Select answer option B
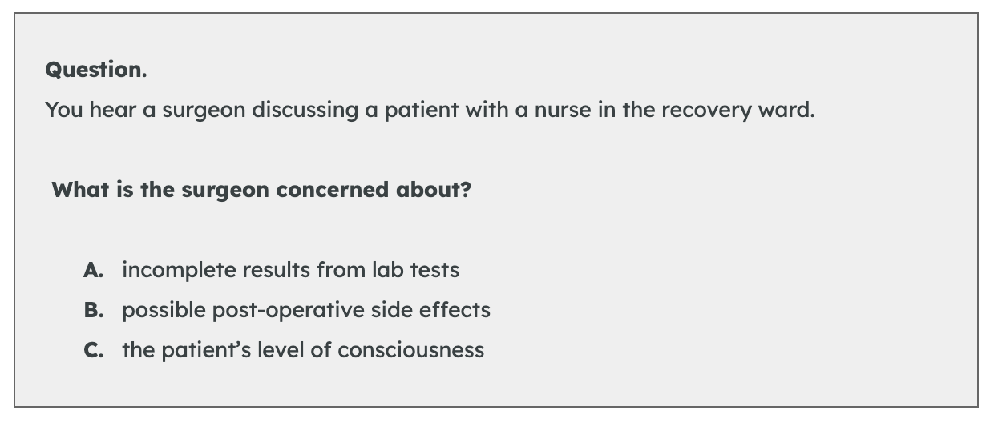This screenshot has width=994, height=423. pyautogui.click(x=93, y=310)
